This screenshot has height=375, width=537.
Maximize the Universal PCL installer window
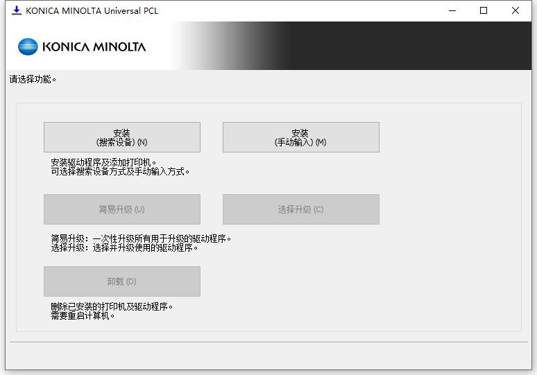coord(484,10)
